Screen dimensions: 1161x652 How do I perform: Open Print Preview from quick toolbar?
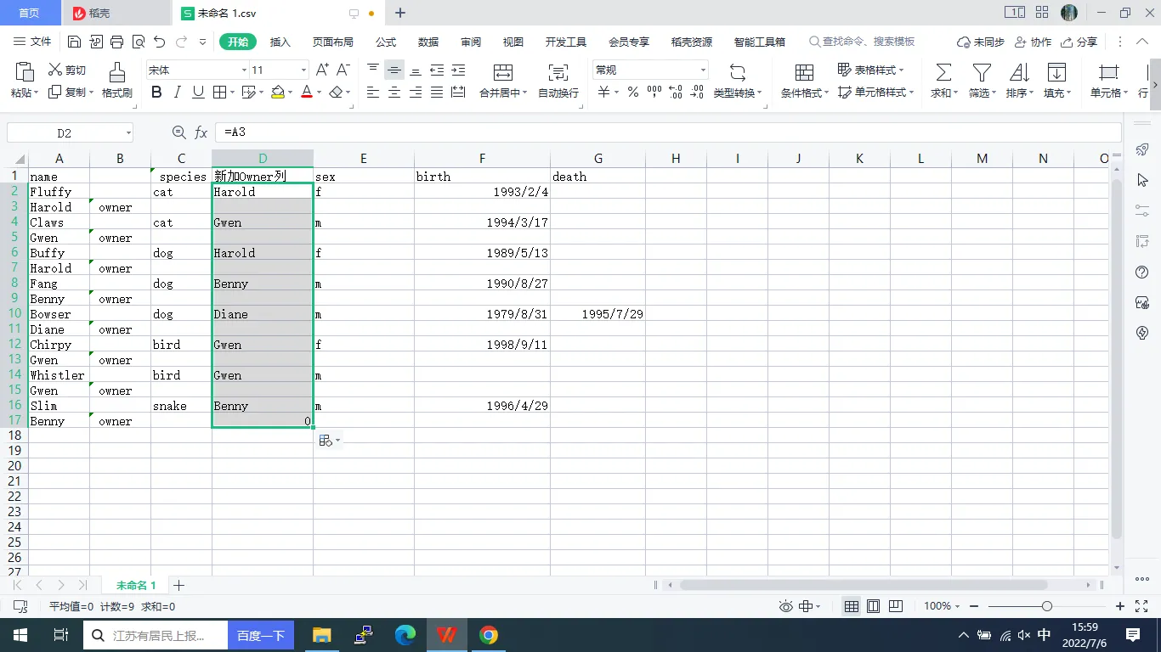138,42
